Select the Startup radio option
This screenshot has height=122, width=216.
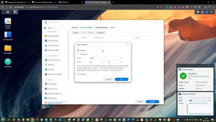point(78,50)
